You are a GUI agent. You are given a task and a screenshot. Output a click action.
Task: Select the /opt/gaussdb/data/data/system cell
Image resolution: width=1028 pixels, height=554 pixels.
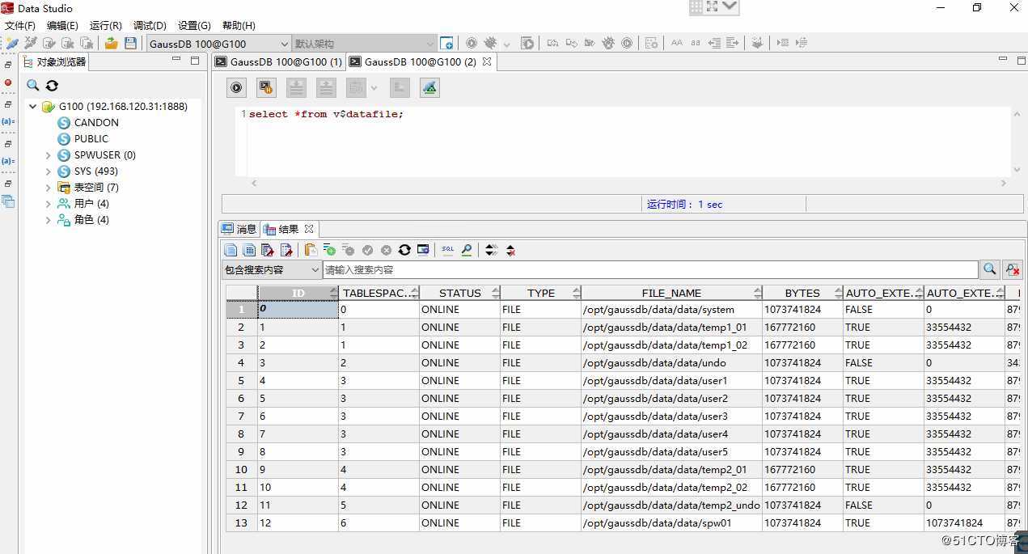671,310
